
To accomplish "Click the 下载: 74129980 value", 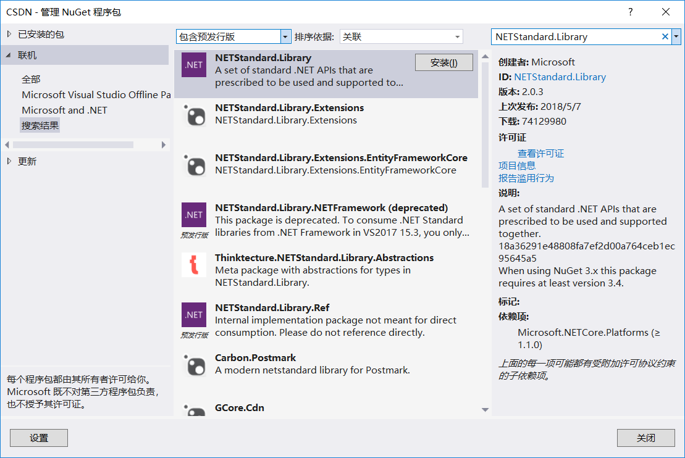I will [x=544, y=122].
